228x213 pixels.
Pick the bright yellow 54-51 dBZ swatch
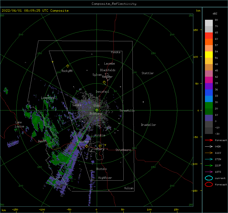209,54
